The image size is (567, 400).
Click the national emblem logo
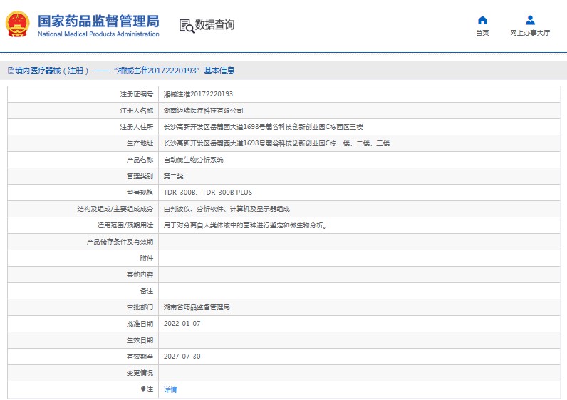tap(17, 24)
